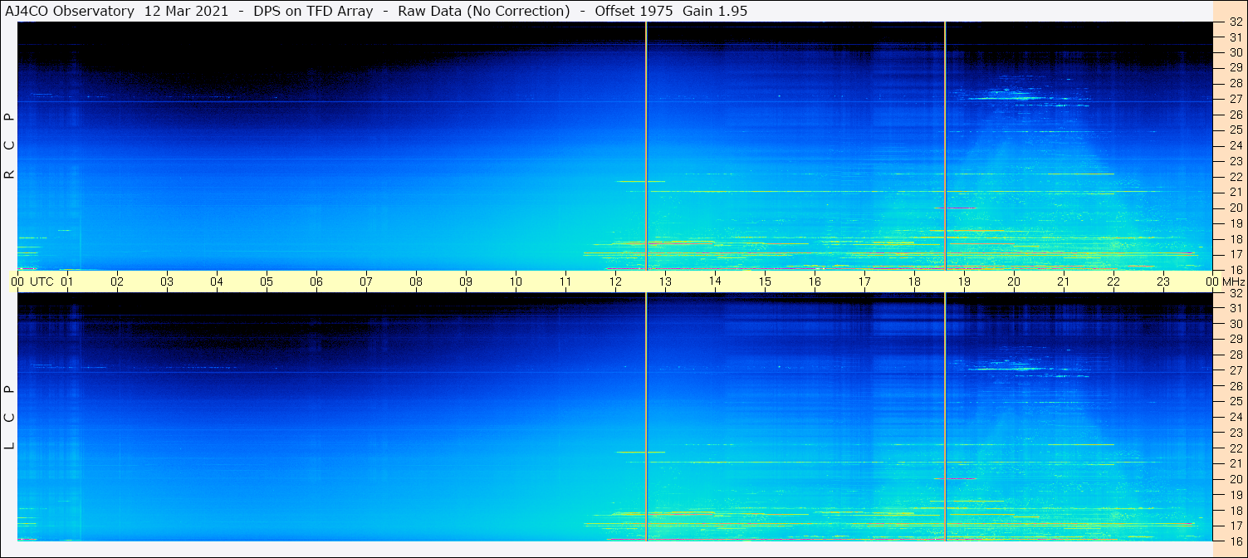Image resolution: width=1248 pixels, height=558 pixels.
Task: Click the '16' hour label on the time axis
Action: click(x=815, y=281)
